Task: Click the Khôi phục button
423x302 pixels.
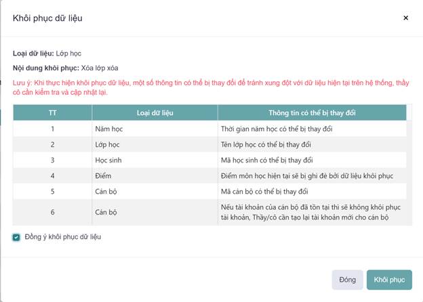Action: [x=388, y=280]
